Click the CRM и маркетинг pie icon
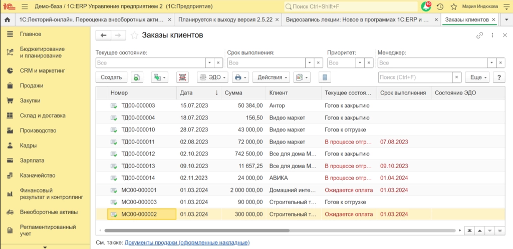513x249 pixels. 10,70
